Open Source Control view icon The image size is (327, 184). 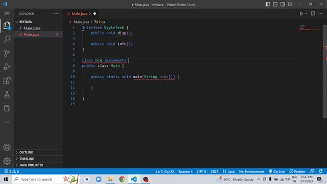(7, 53)
